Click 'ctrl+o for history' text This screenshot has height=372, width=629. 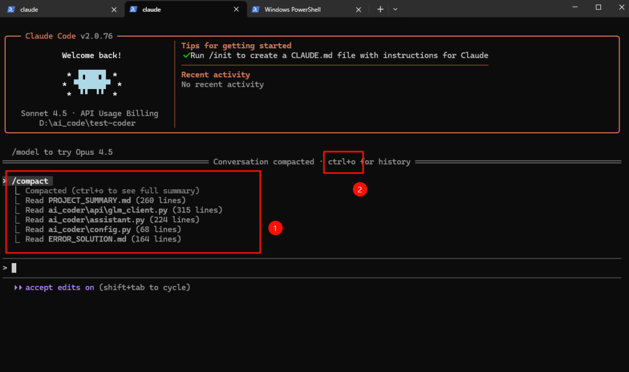[369, 161]
